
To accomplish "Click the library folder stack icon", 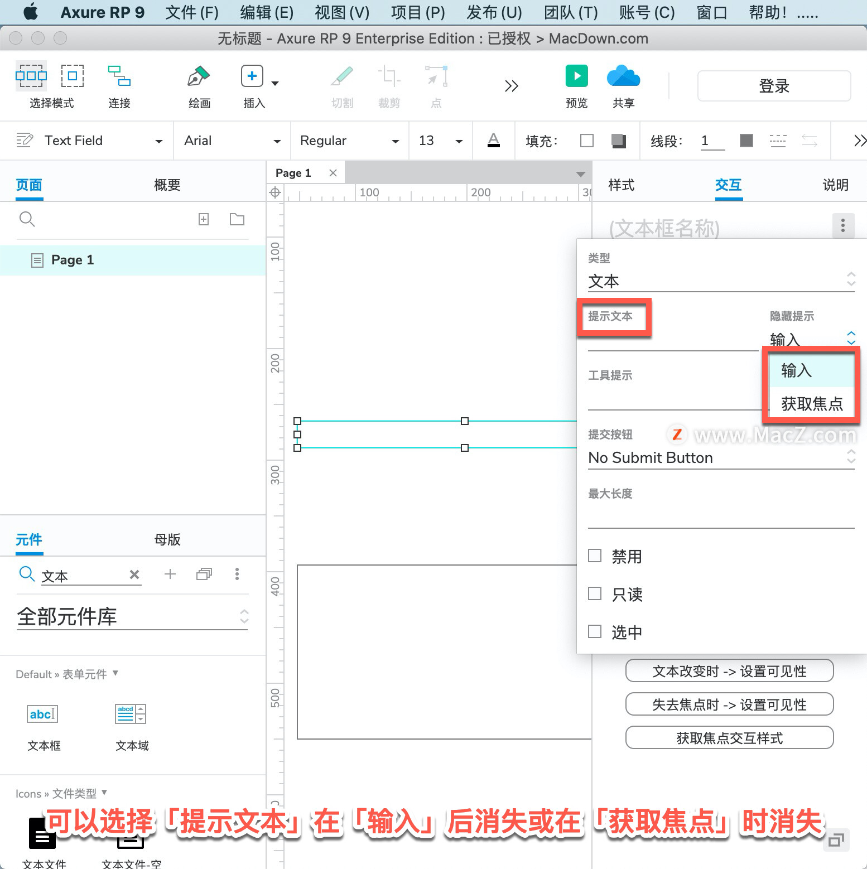I will [204, 574].
